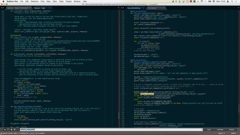Click the Wi-Fi status icon

[x=202, y=1]
